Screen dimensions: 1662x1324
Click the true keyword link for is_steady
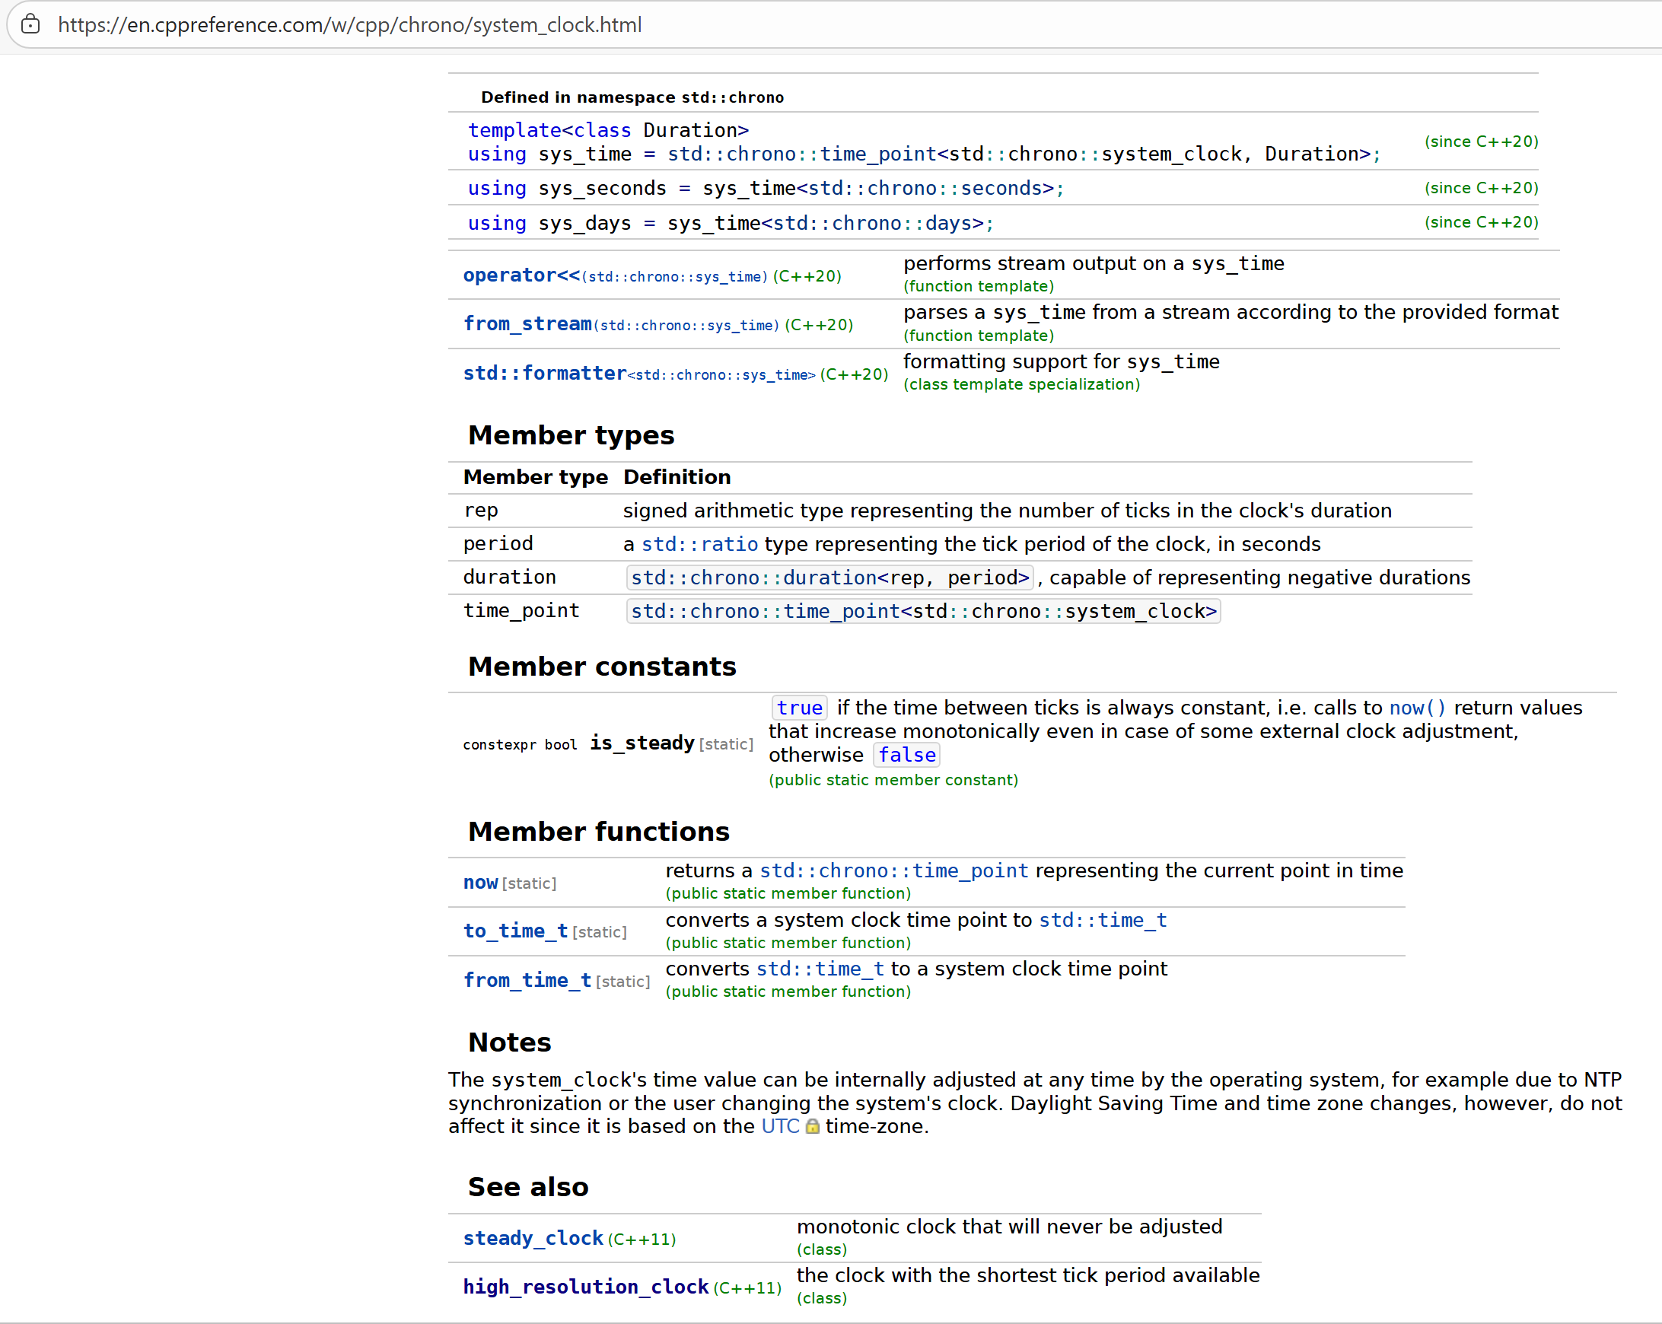tap(798, 707)
